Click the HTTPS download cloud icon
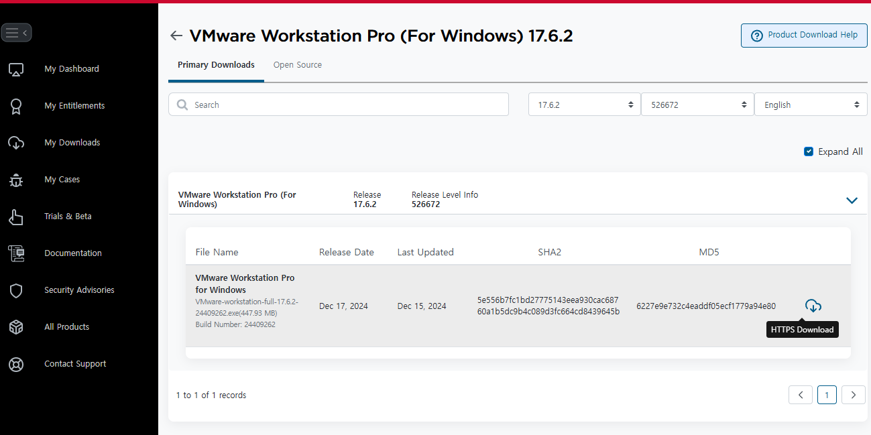The image size is (871, 435). [x=813, y=306]
